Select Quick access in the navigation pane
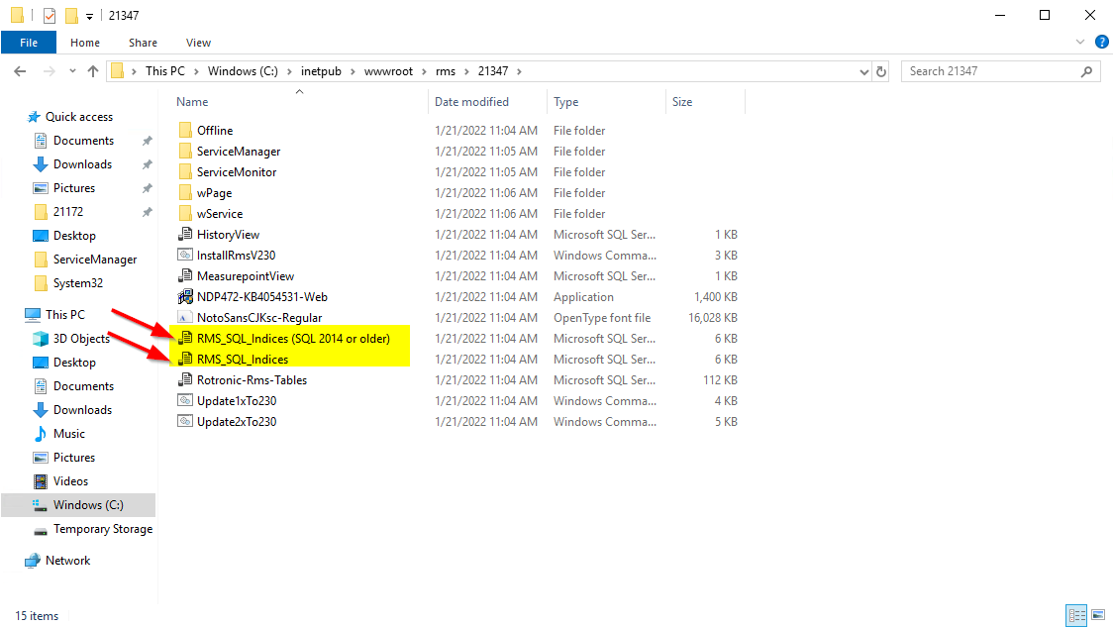 (69, 117)
